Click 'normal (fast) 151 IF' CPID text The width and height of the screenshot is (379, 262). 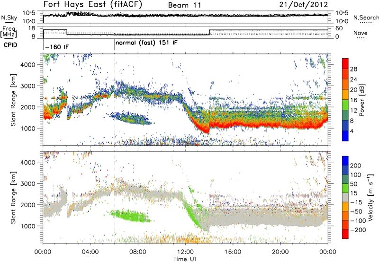click(x=146, y=43)
